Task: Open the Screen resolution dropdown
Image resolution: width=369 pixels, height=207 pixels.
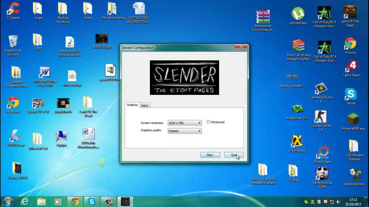Action: pos(184,123)
